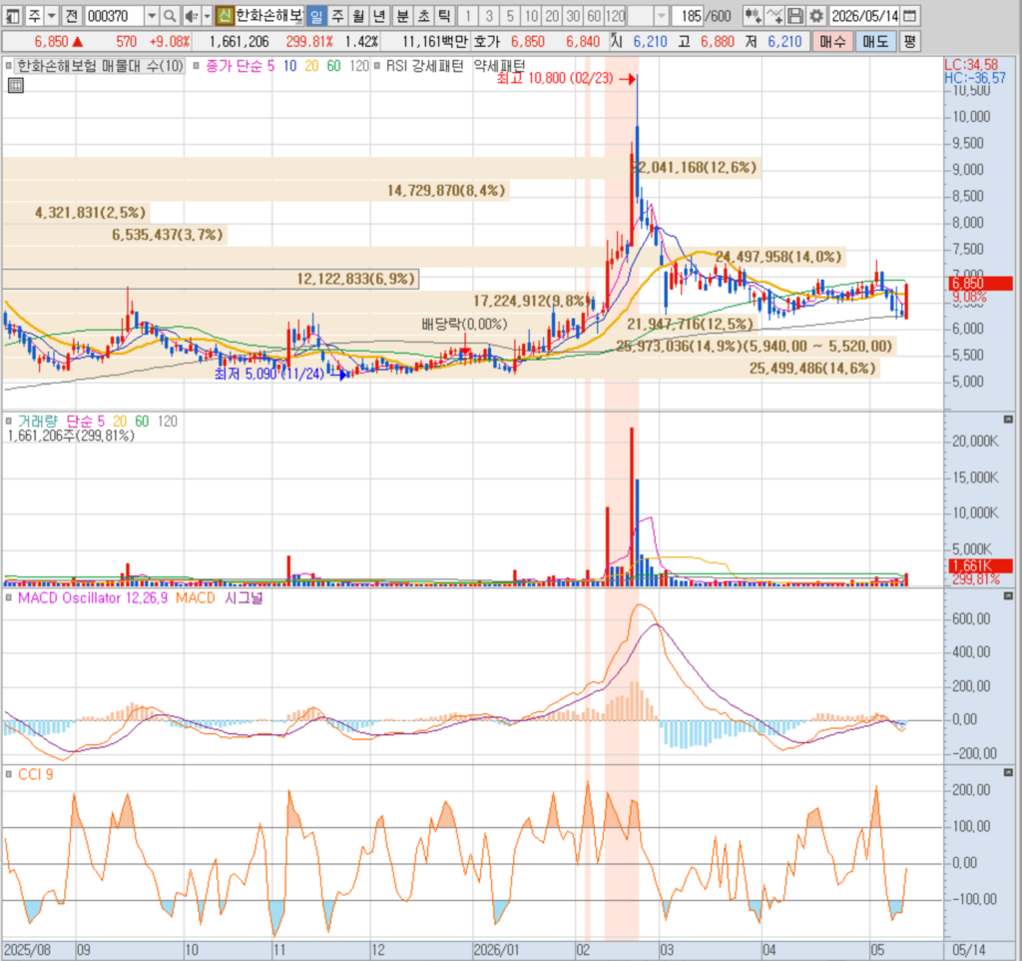
Task: Click the 거래량 legend marker
Action: (x=8, y=422)
